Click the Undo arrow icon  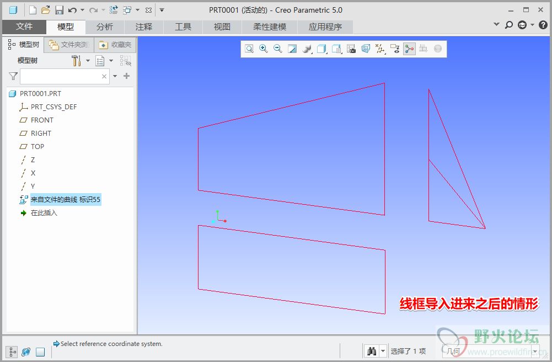click(72, 10)
